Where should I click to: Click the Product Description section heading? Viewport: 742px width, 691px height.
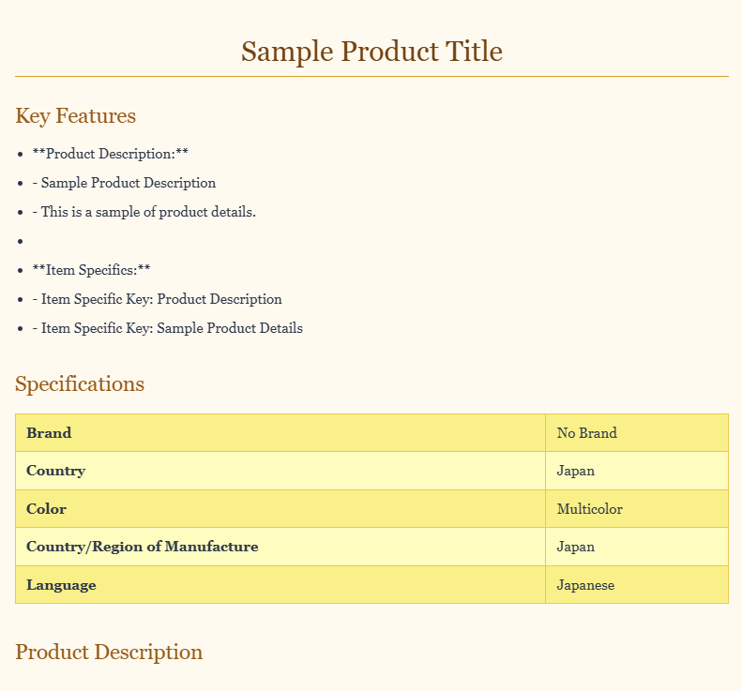109,653
